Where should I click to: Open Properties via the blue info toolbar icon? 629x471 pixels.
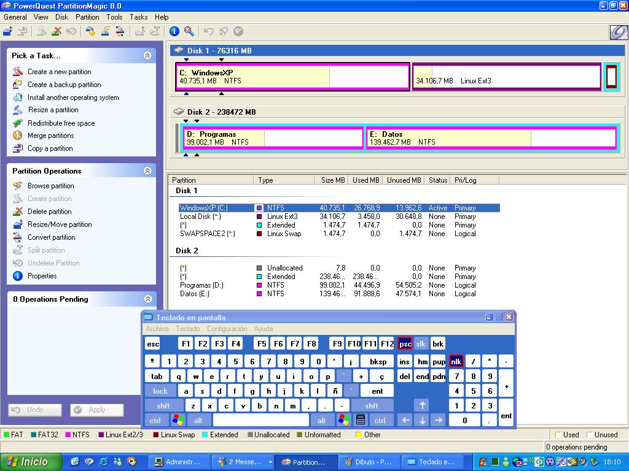click(174, 31)
